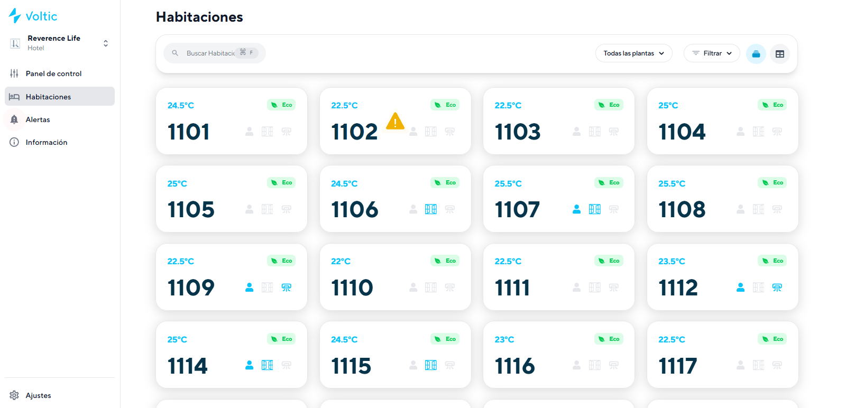Click the occupancy person icon on room 1107
Image resolution: width=846 pixels, height=408 pixels.
pos(577,209)
